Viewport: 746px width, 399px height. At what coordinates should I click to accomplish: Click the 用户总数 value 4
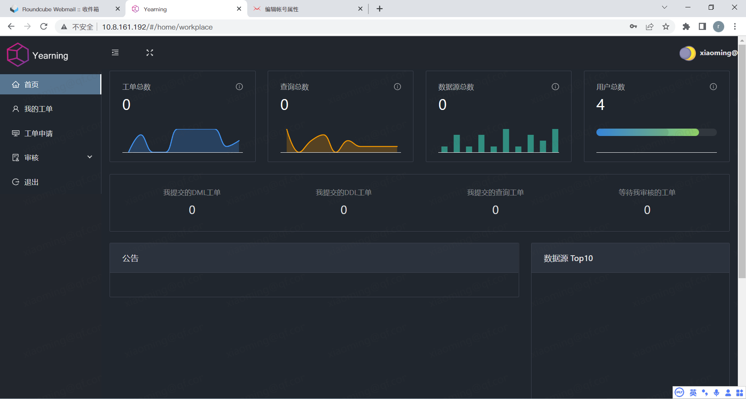point(600,105)
